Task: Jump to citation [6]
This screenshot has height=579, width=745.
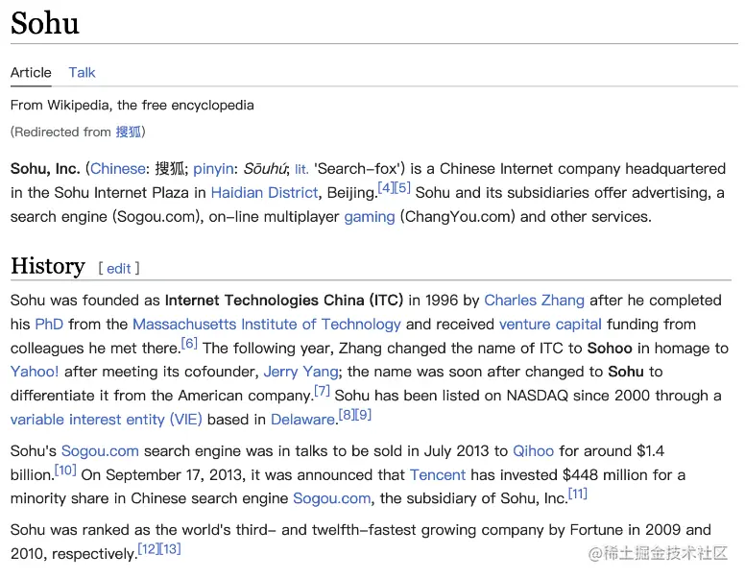Action: (x=189, y=343)
